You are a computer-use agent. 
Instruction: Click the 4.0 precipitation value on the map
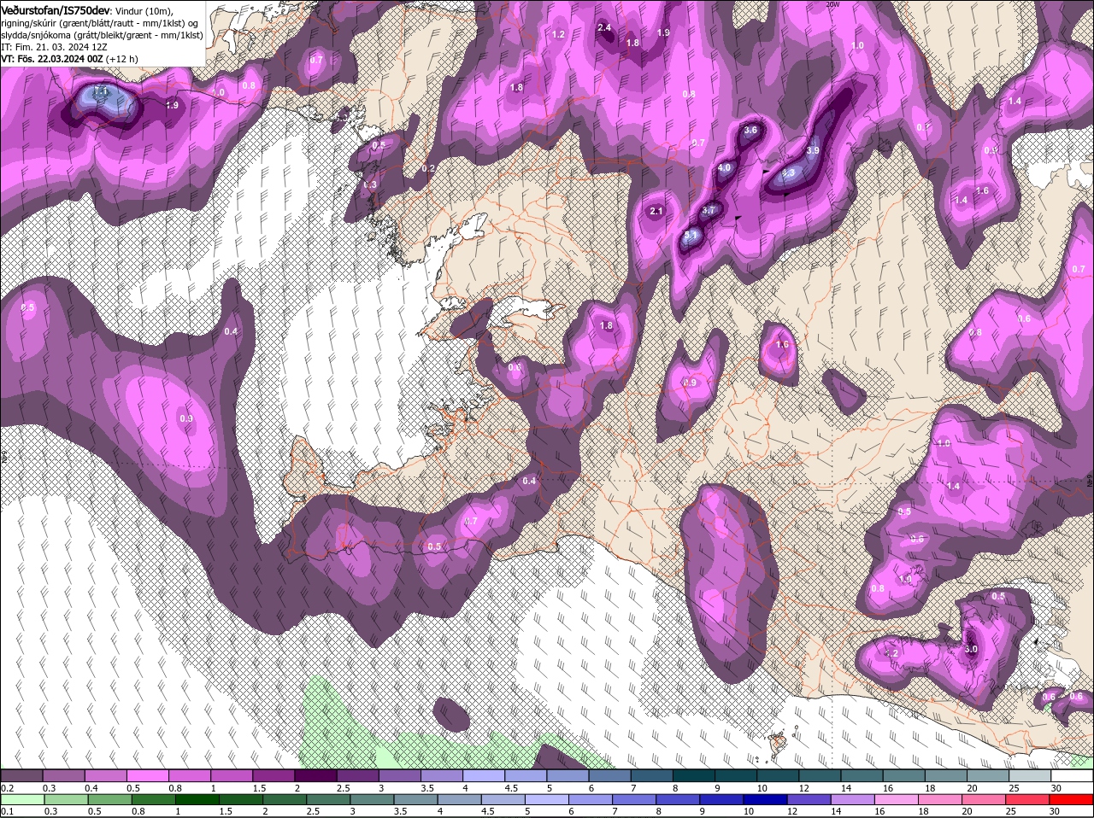724,168
